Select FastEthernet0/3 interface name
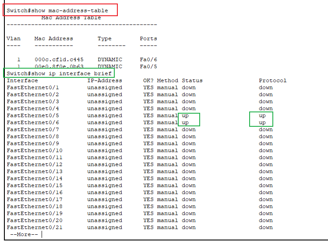 tap(33, 101)
